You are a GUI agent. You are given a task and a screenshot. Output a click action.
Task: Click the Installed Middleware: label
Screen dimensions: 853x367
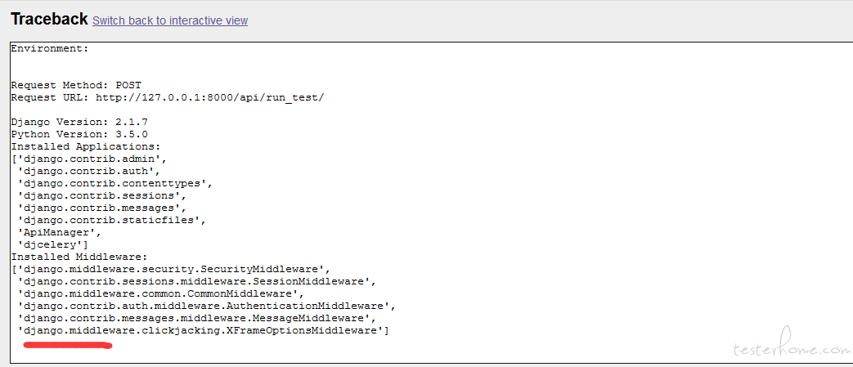tap(79, 257)
